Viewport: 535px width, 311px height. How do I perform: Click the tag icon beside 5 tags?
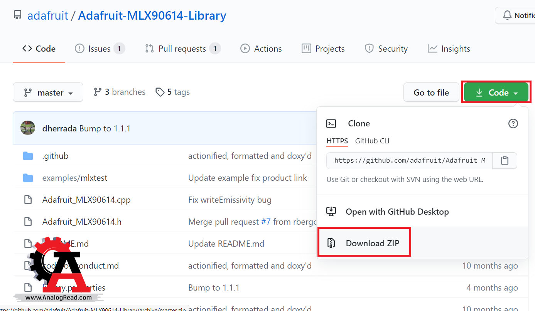[x=160, y=92]
